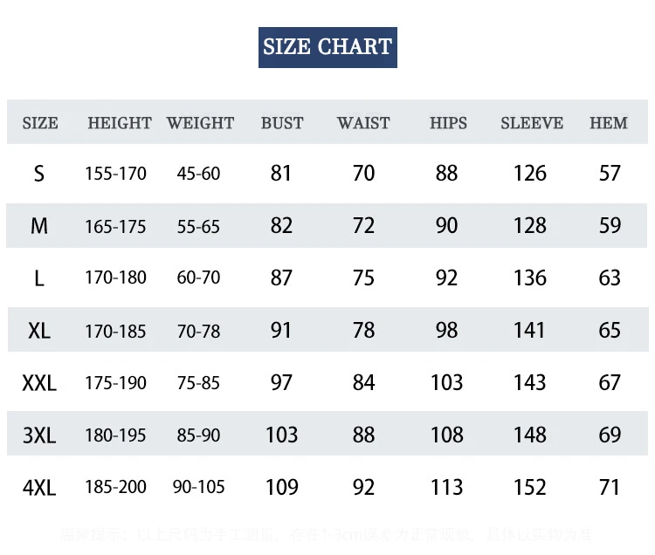Click sleeve value 152 in 4XL row
Screen dimensions: 655x555
530,487
